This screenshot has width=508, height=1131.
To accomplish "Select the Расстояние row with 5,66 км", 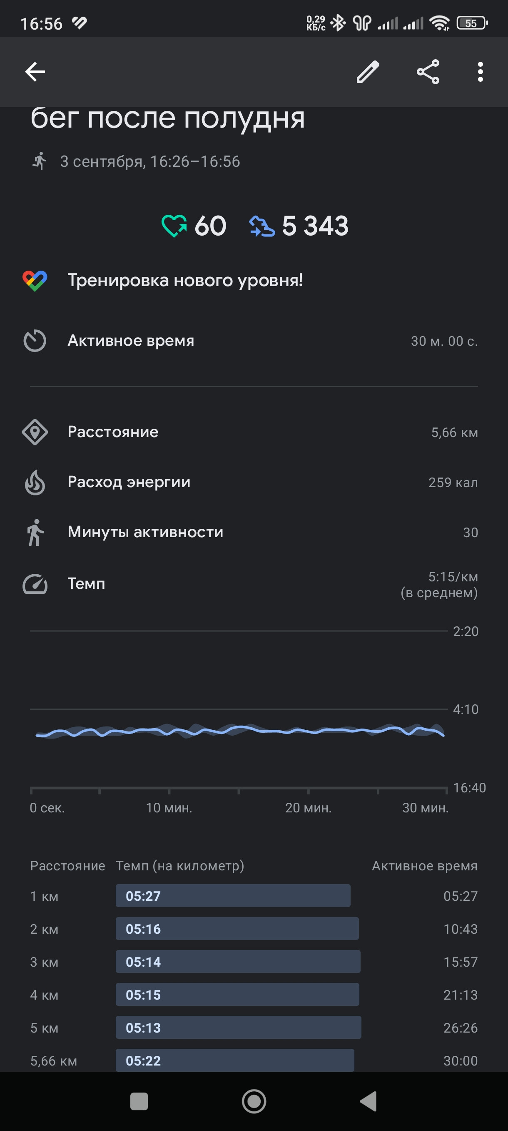I will tap(254, 432).
